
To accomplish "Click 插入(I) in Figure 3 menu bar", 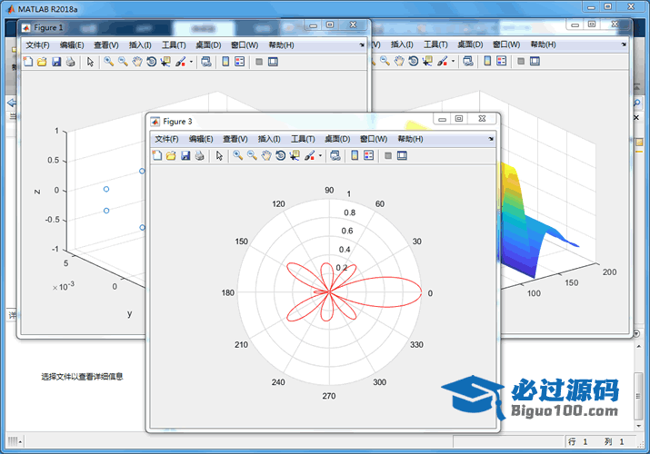I will [270, 139].
